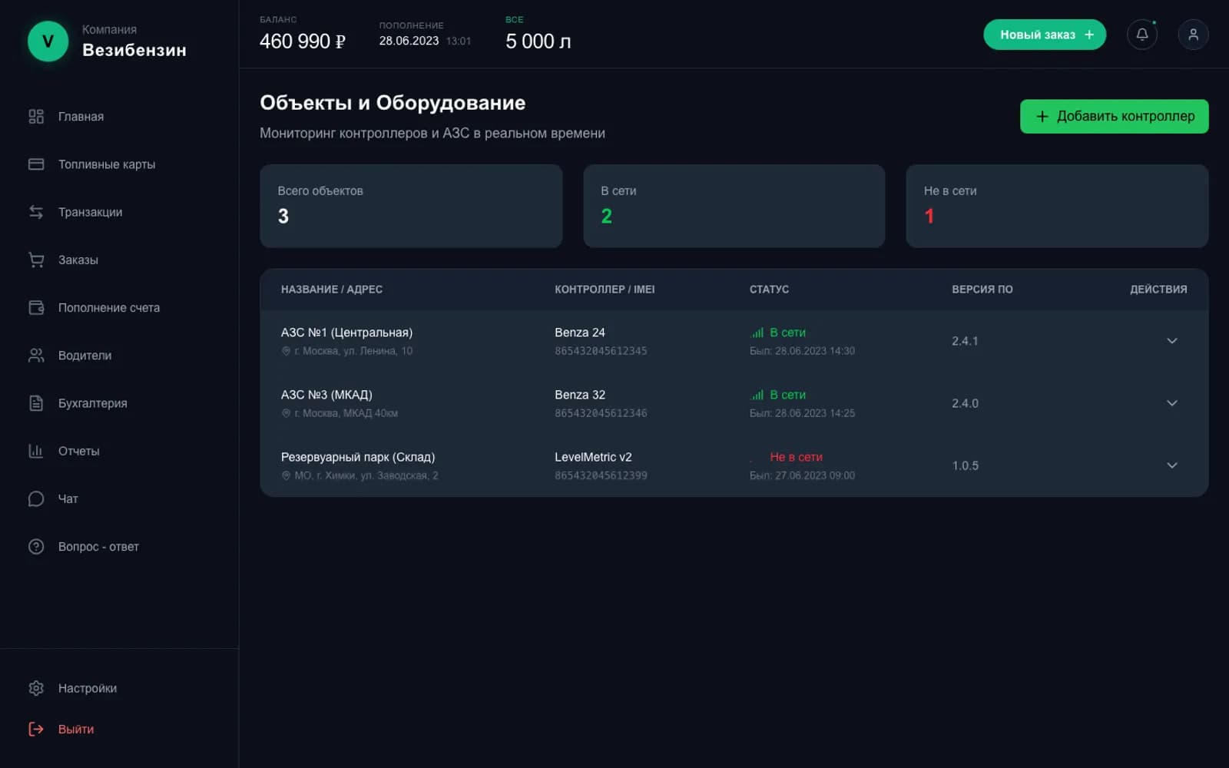The width and height of the screenshot is (1229, 768).
Task: Click signal bars icon for АЗС №3
Action: pos(757,395)
